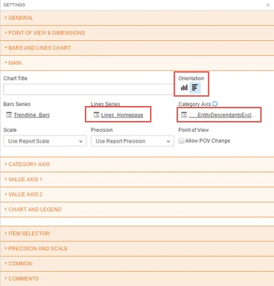The height and width of the screenshot is (286, 274).
Task: Expand the Chart and Legend section
Action: click(x=137, y=209)
